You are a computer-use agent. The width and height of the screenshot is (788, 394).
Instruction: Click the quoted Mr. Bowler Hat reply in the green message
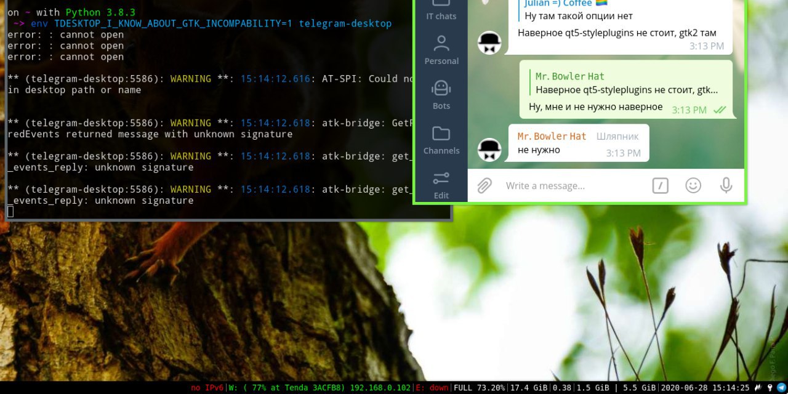point(625,82)
